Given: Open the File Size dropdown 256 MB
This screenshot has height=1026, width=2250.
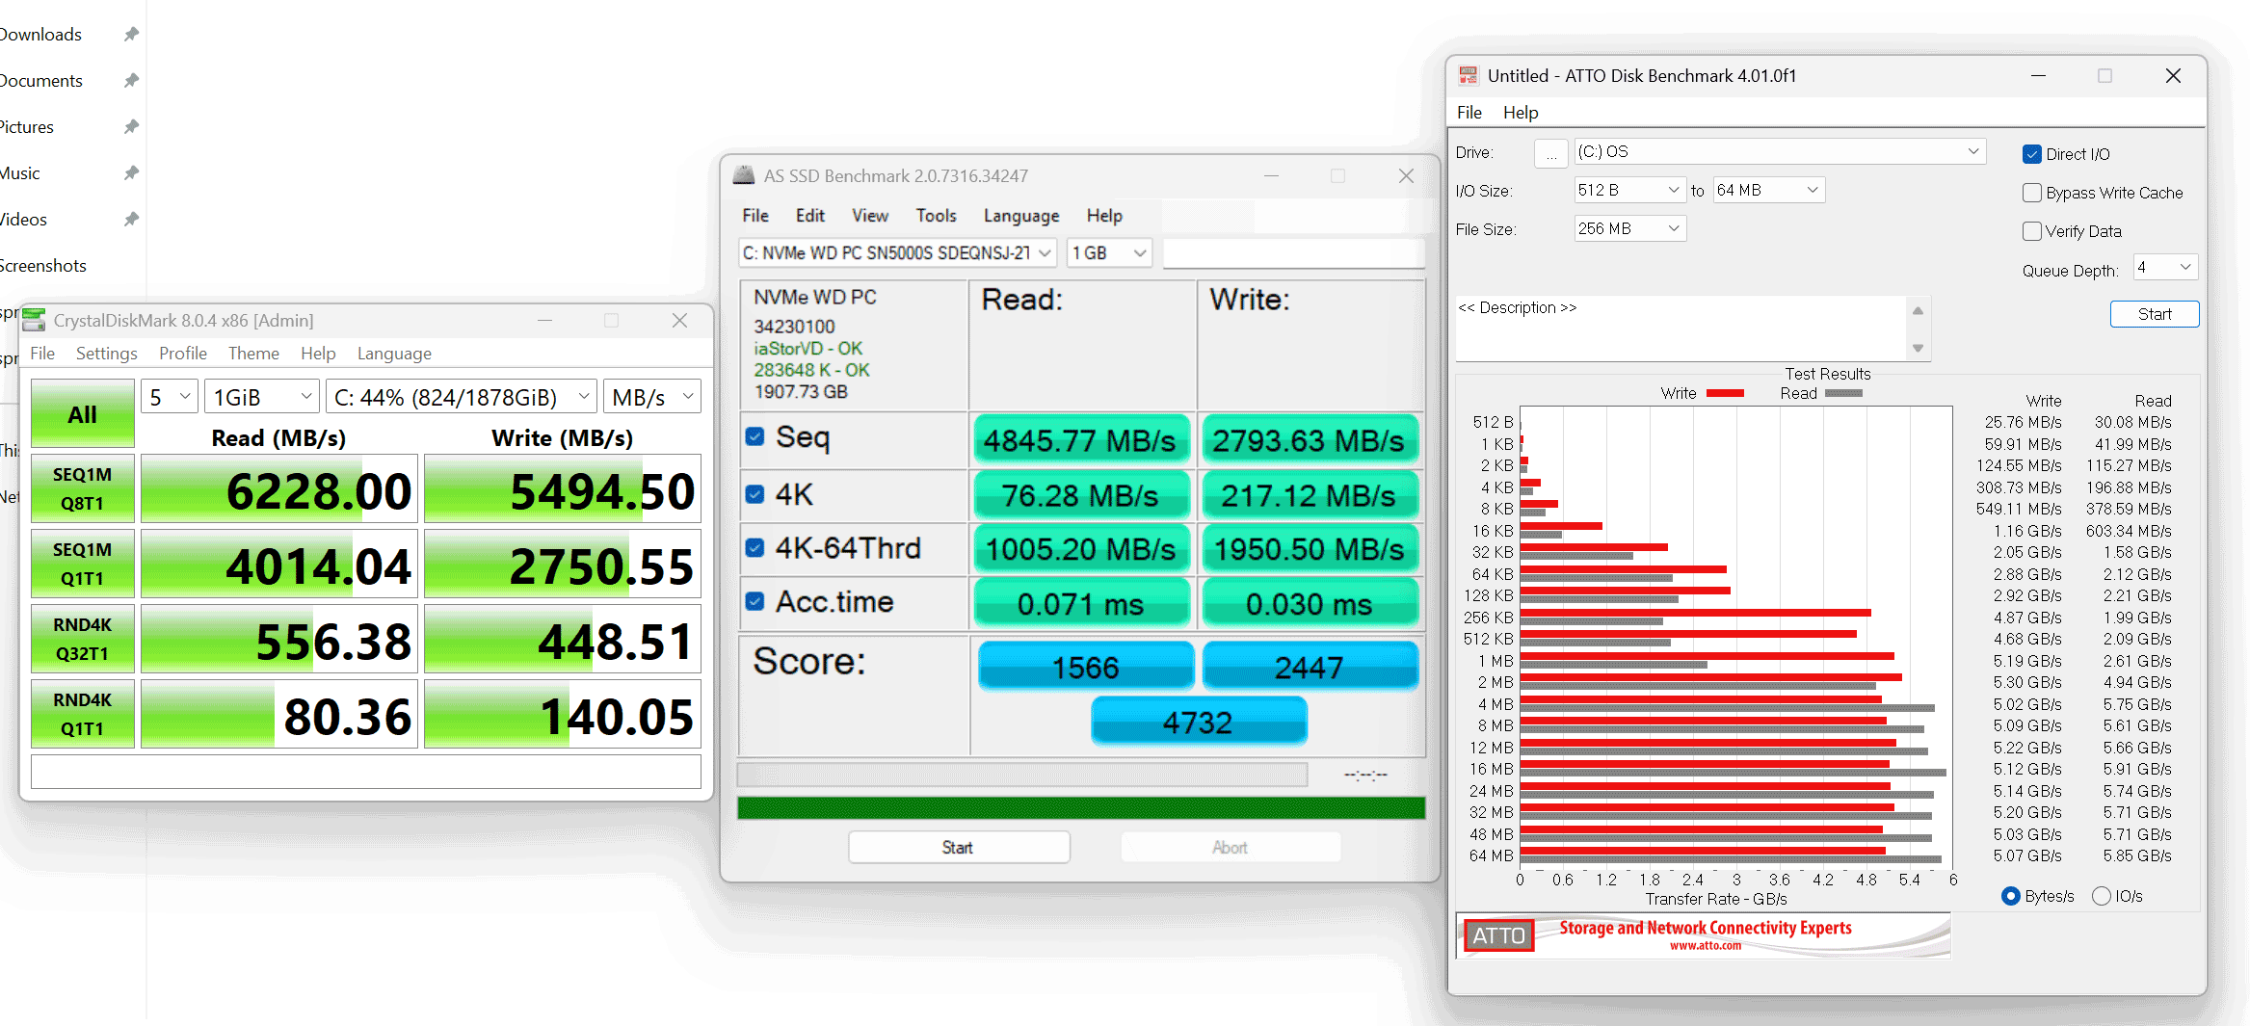Looking at the screenshot, I should [x=1629, y=228].
